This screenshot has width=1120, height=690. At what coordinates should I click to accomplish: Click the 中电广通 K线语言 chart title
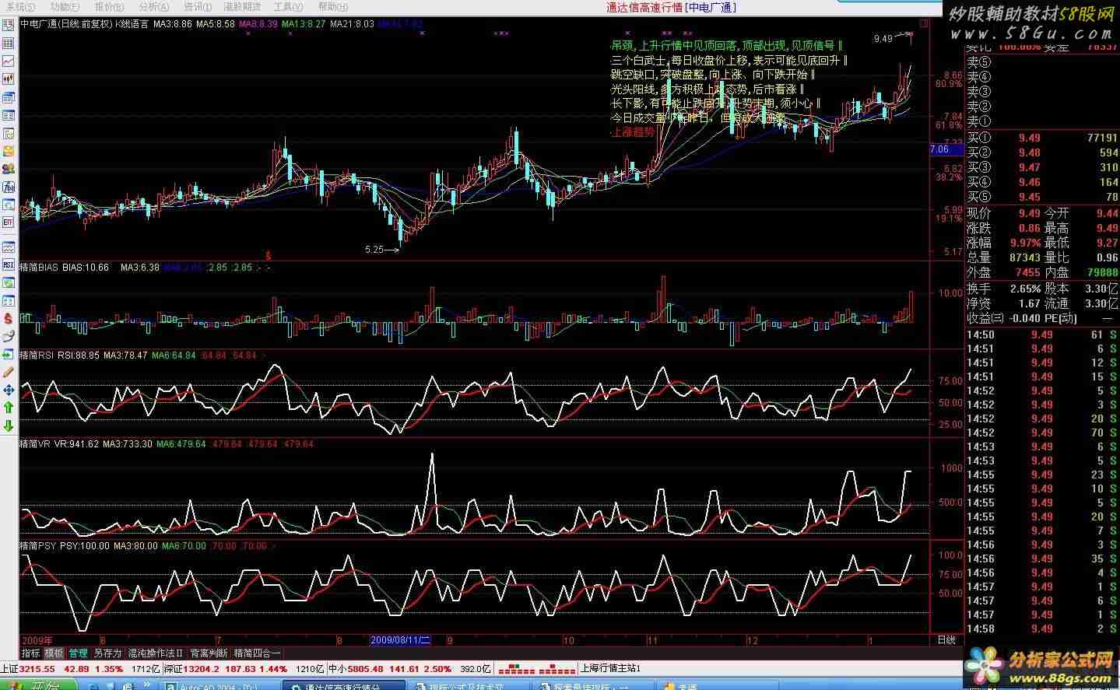(x=84, y=24)
